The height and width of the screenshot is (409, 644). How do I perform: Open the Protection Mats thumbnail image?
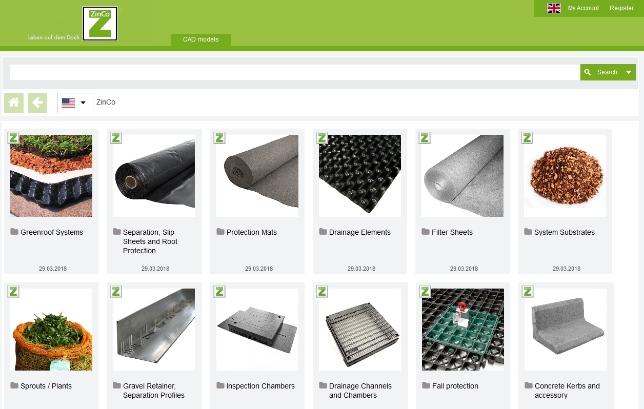pos(257,176)
